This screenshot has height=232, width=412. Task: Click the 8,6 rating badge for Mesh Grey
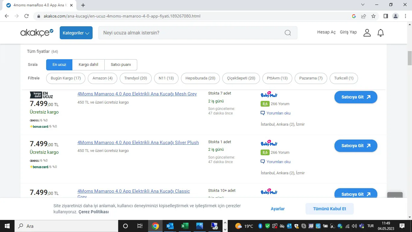click(x=265, y=104)
